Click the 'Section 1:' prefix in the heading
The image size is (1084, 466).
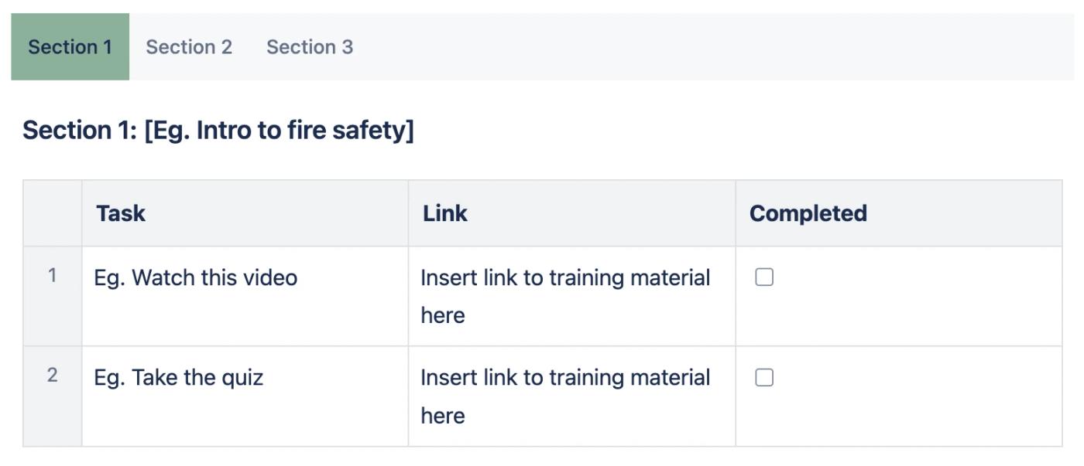click(x=79, y=131)
